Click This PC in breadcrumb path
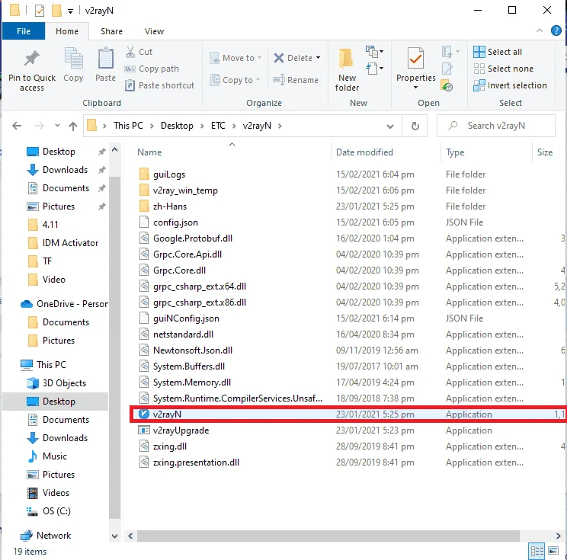Screen dimensions: 567x560 pos(128,126)
